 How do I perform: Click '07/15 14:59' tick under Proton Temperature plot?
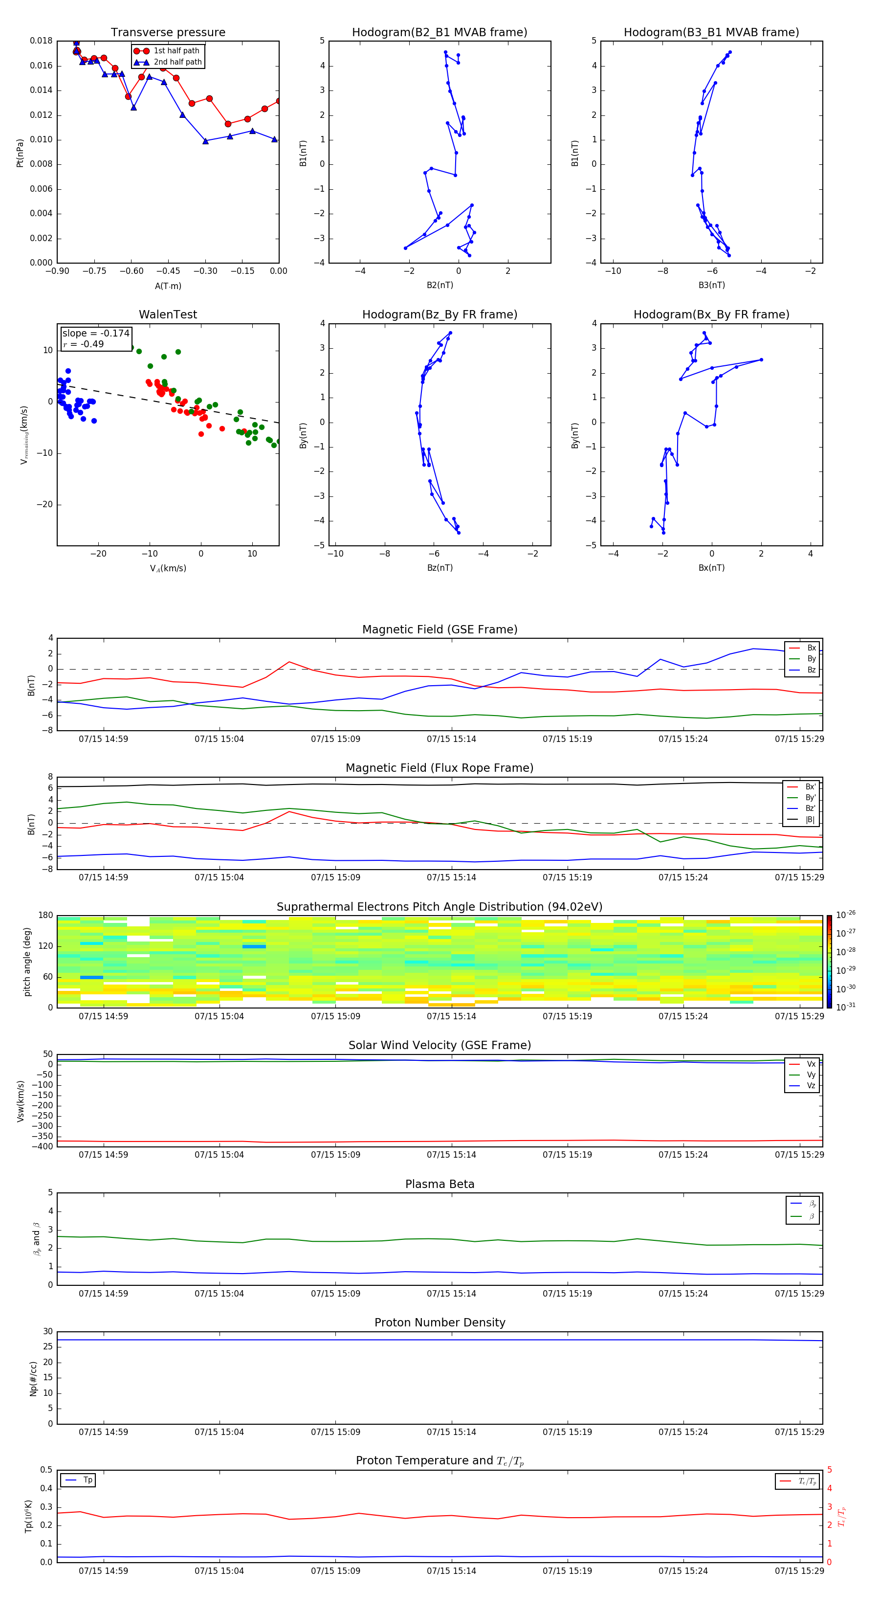click(x=103, y=1571)
